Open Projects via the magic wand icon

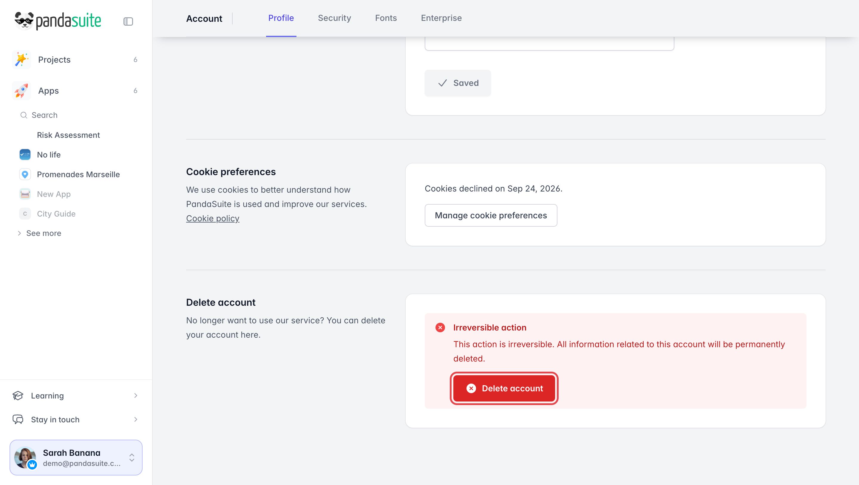(21, 60)
